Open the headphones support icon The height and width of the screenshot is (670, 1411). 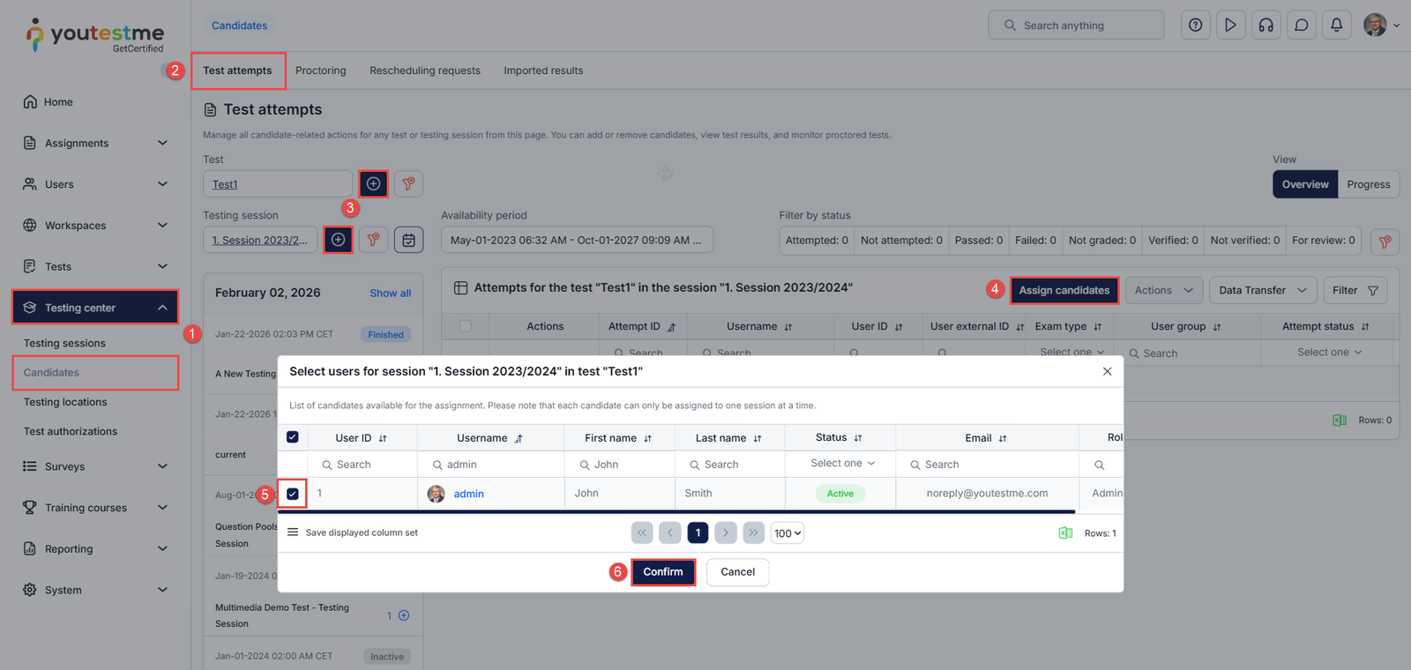coord(1265,26)
